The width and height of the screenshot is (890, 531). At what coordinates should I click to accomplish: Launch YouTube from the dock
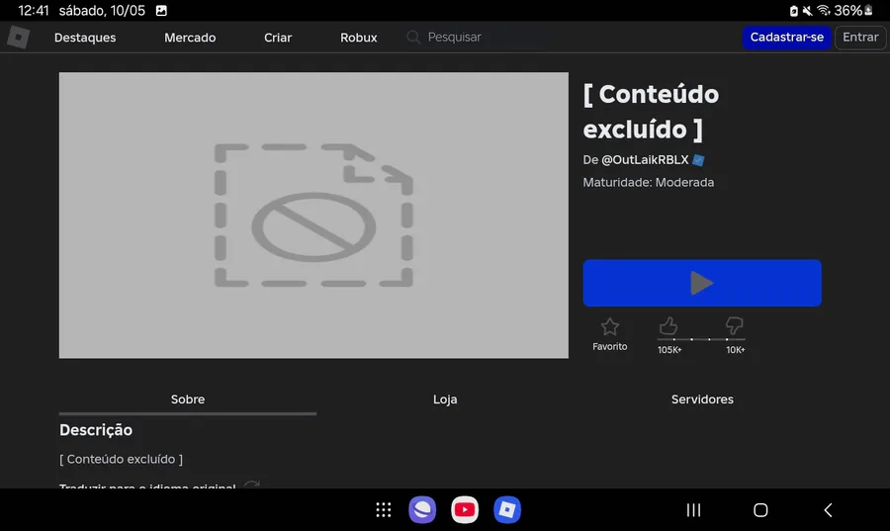tap(465, 509)
